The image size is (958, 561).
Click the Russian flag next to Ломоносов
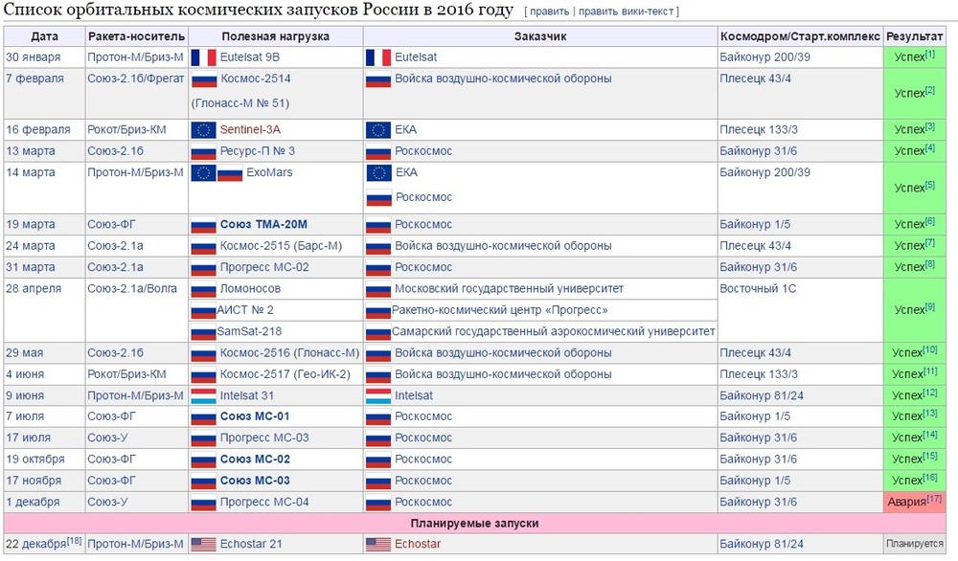tap(203, 289)
